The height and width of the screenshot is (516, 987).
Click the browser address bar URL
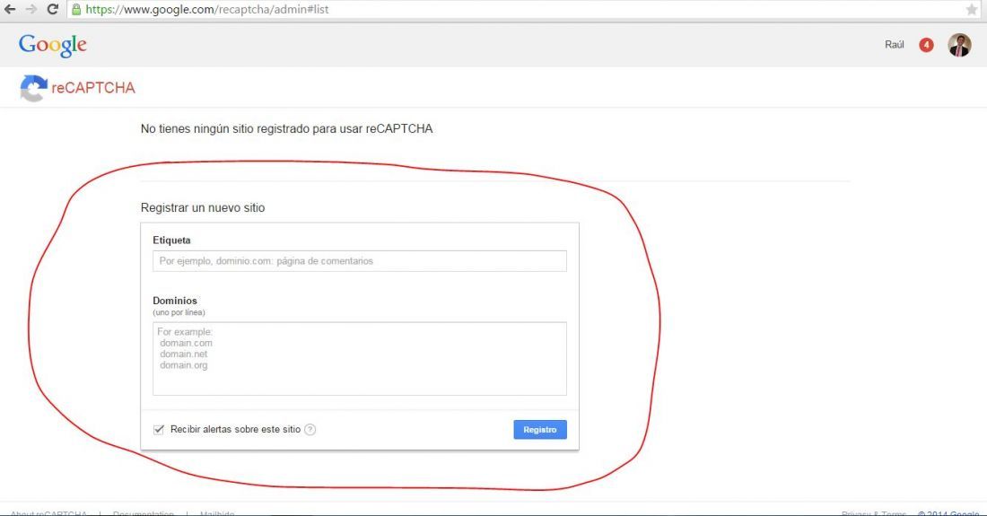pyautogui.click(x=207, y=10)
